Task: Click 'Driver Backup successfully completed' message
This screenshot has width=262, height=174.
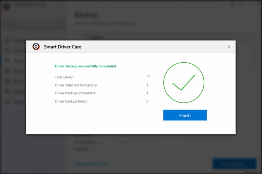Action: click(85, 66)
